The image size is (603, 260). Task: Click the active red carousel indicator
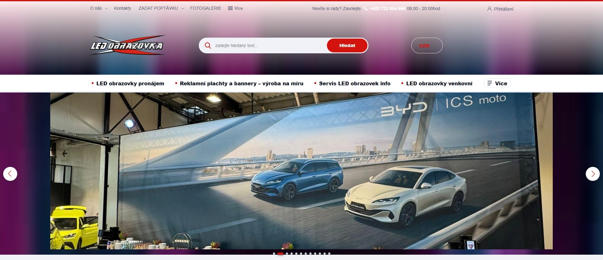280,253
